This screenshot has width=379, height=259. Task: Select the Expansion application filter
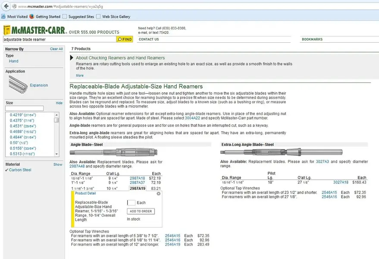39,85
